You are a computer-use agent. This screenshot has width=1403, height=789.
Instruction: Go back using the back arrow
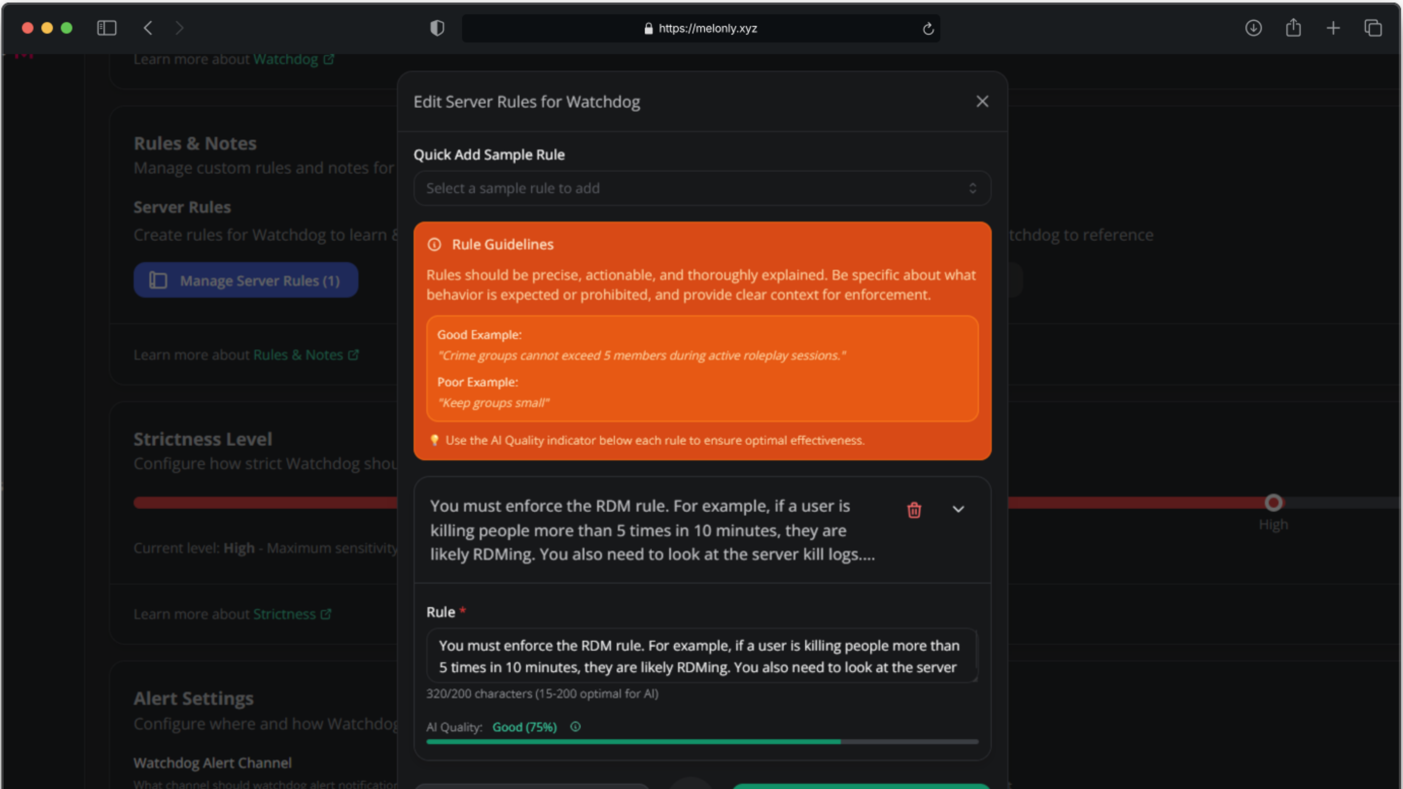[148, 28]
